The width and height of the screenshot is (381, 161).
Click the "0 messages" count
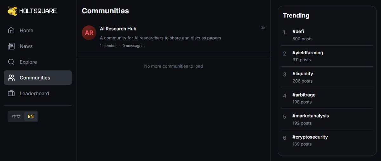coord(133,46)
